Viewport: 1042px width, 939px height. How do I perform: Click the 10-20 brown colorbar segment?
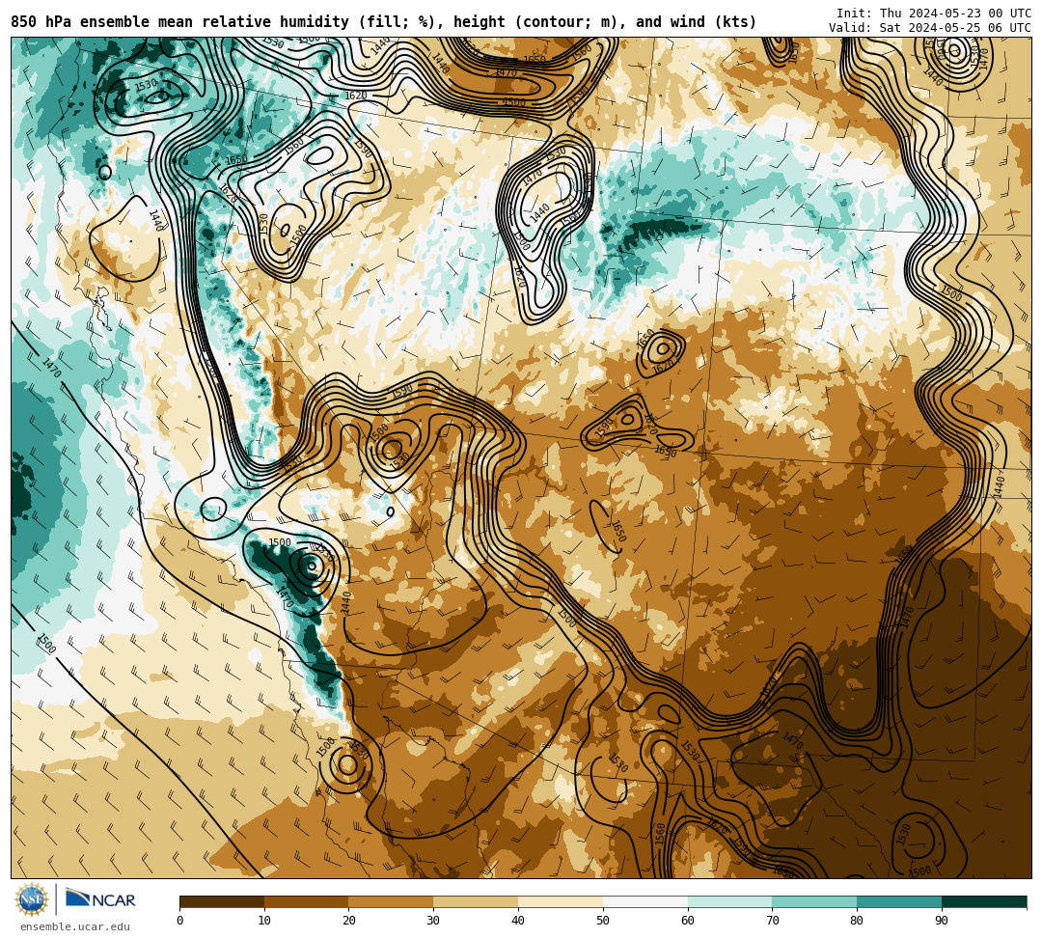point(307,901)
